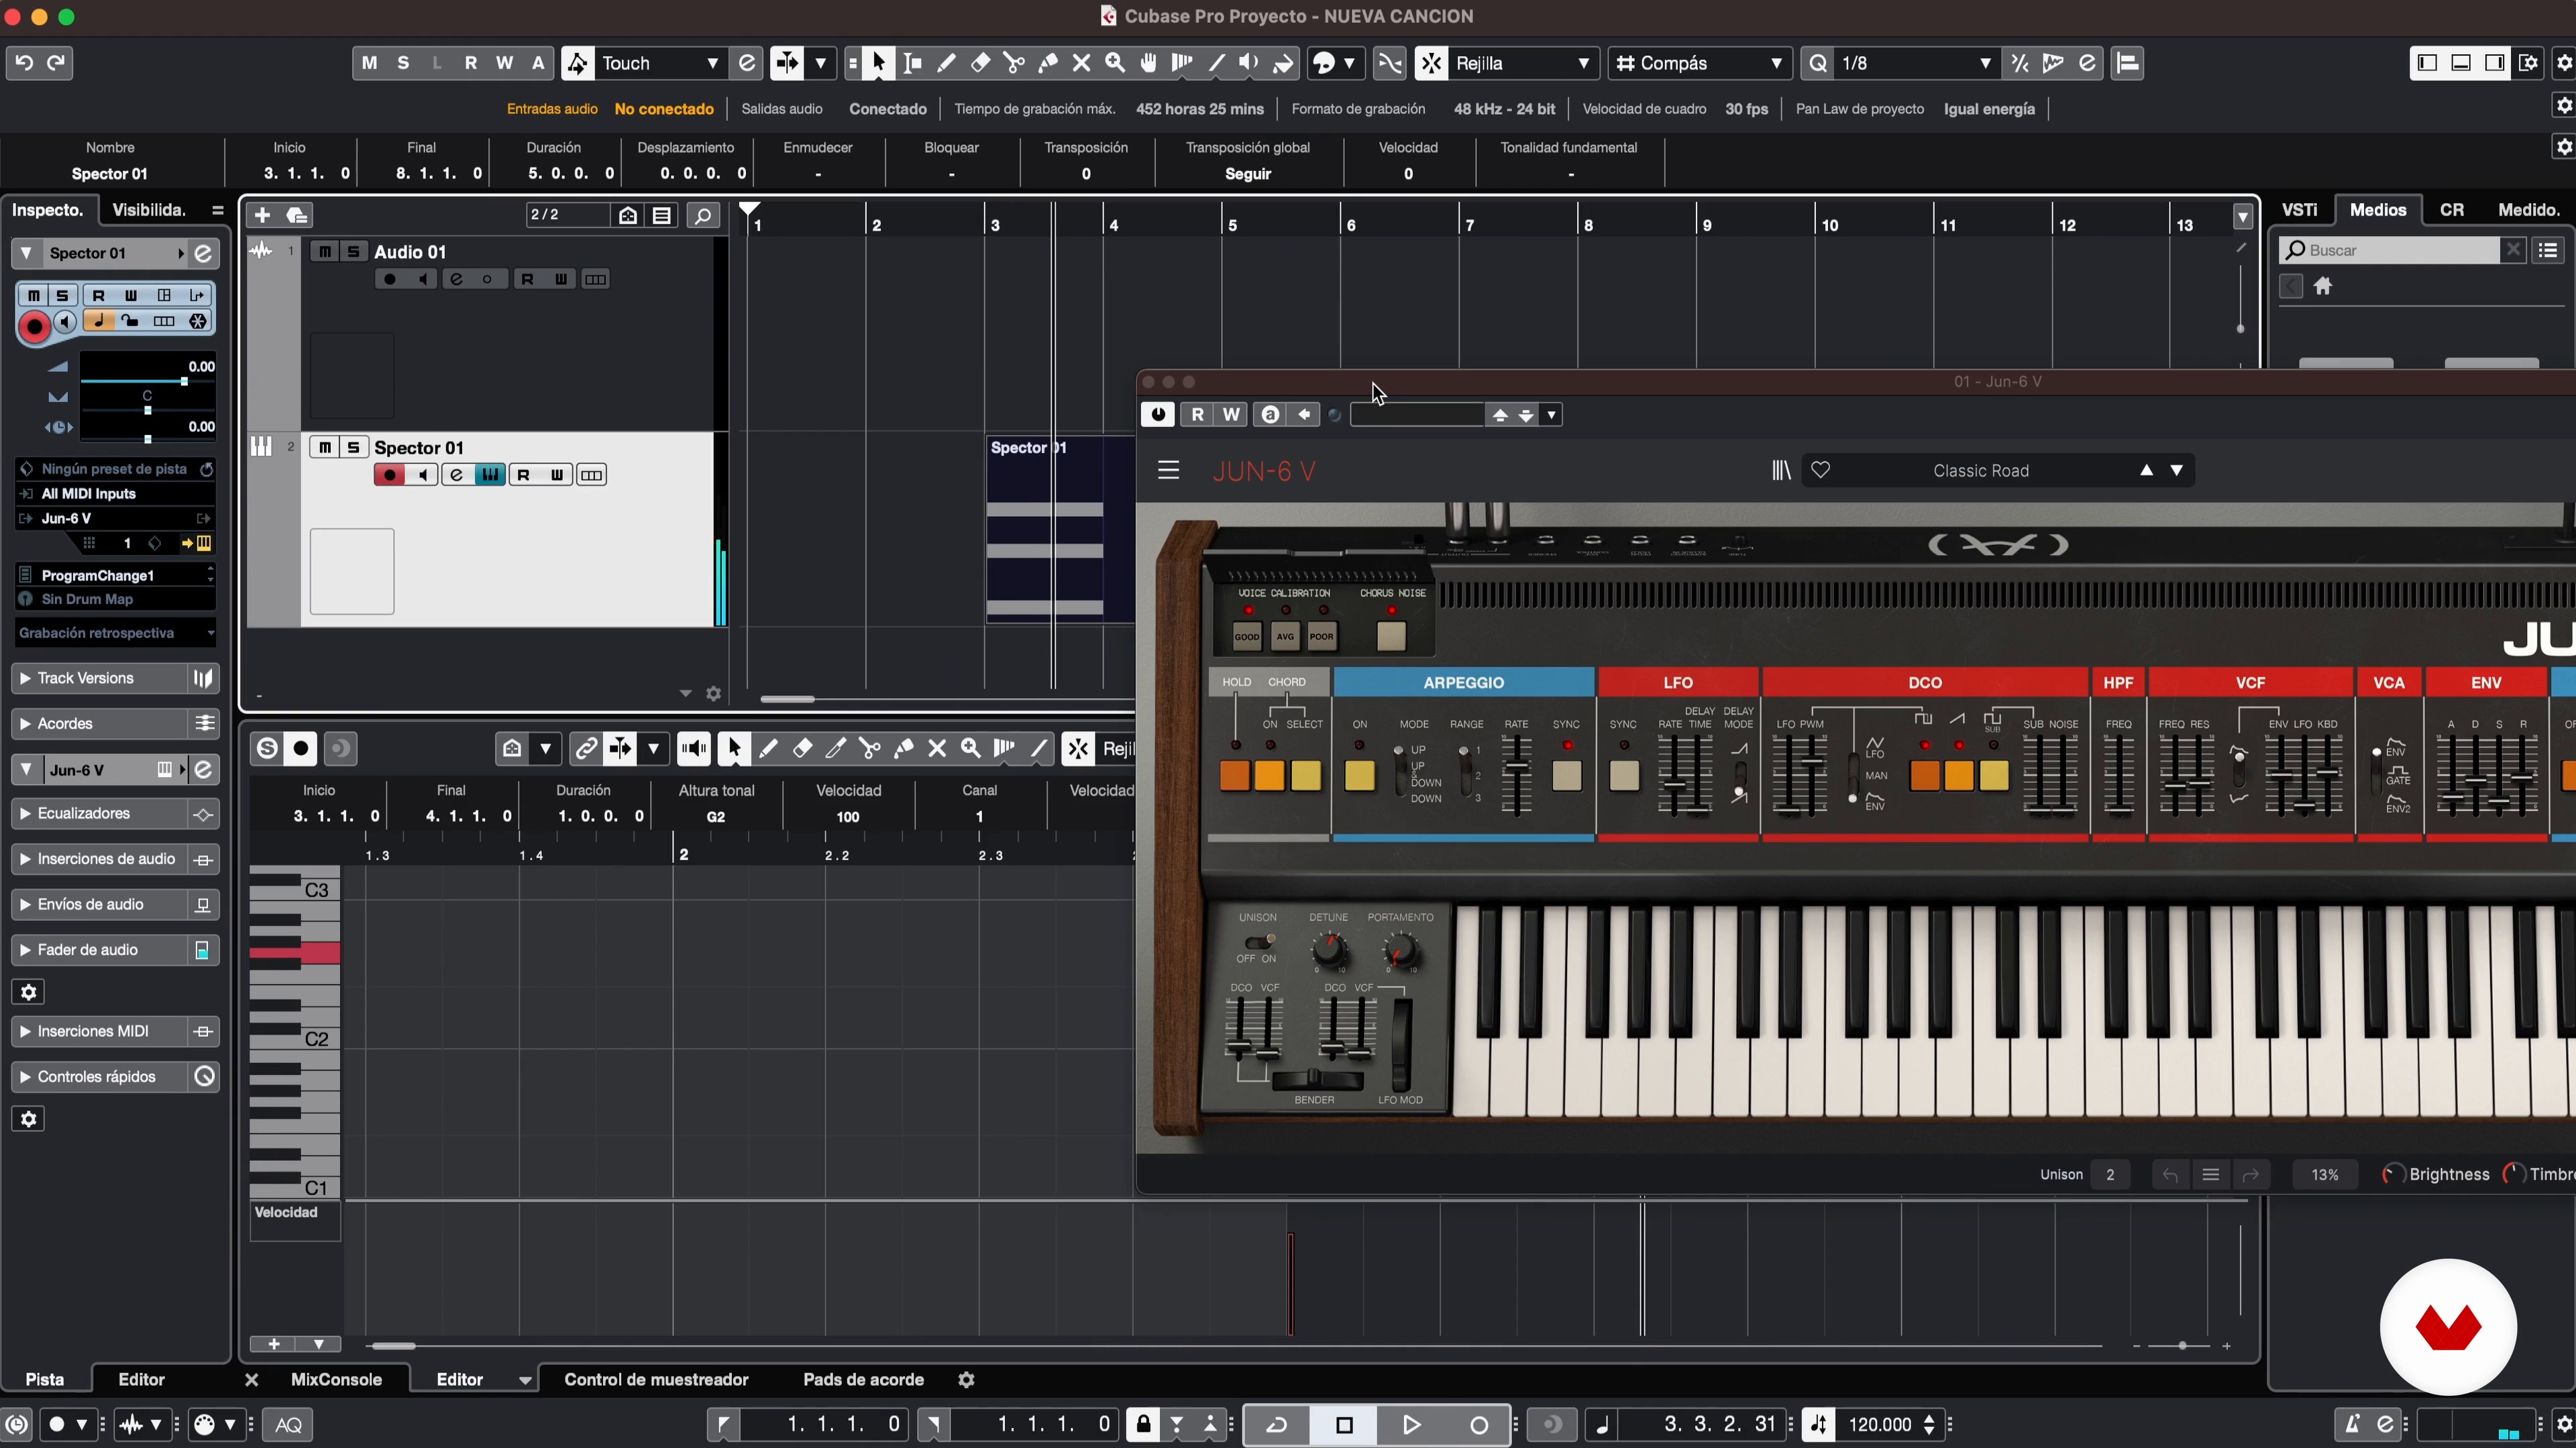Click key editor Erase tool
Viewport: 2576px width, 1448px height.
tap(802, 749)
